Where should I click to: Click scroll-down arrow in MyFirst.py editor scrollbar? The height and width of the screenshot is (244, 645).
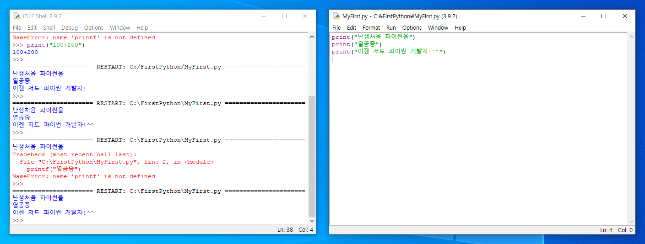pyautogui.click(x=632, y=221)
